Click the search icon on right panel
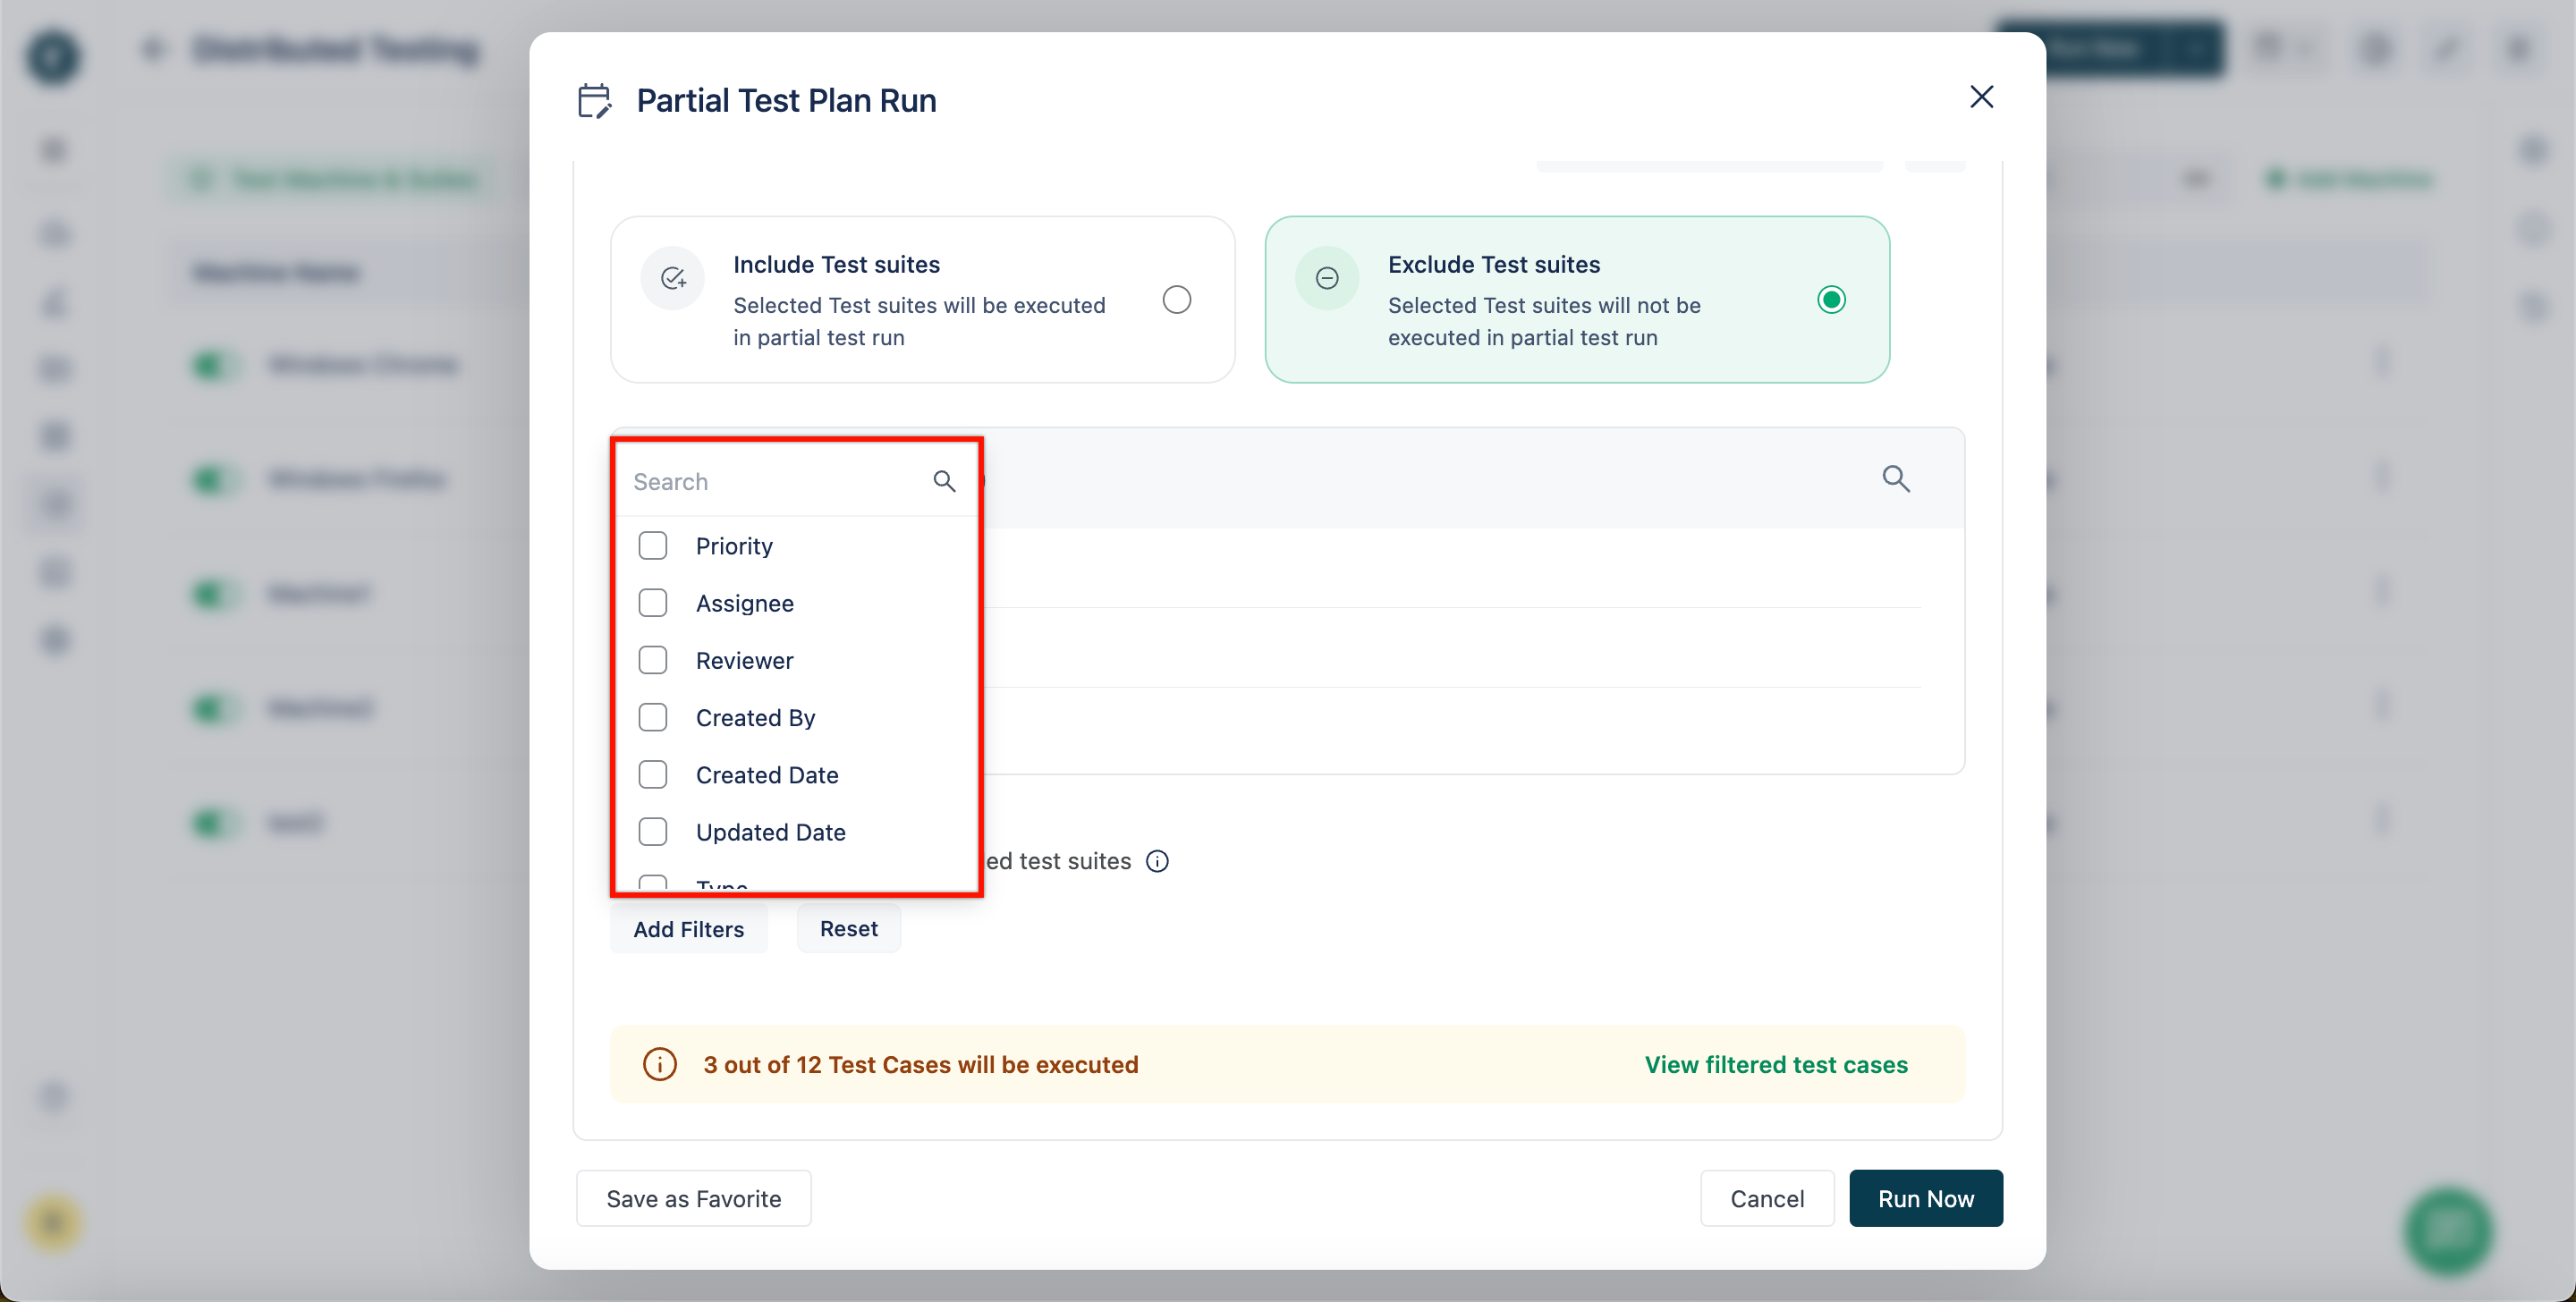The width and height of the screenshot is (2576, 1302). [1897, 480]
